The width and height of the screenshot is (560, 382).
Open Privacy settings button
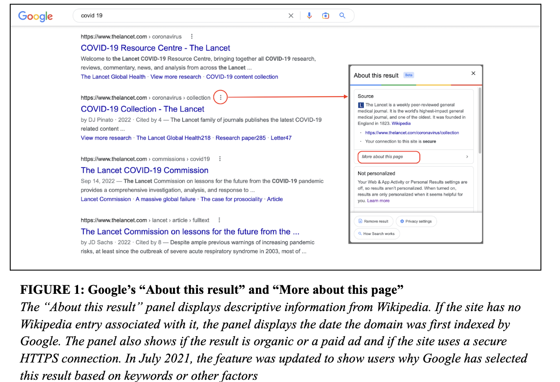click(416, 221)
